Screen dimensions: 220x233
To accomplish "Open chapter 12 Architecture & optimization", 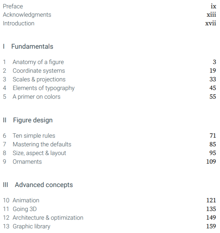I will click(48, 218).
